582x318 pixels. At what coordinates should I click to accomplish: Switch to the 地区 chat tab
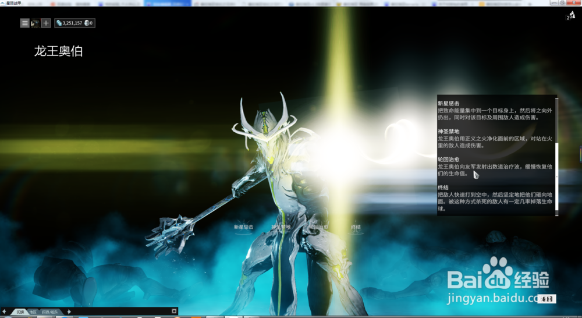click(x=33, y=312)
